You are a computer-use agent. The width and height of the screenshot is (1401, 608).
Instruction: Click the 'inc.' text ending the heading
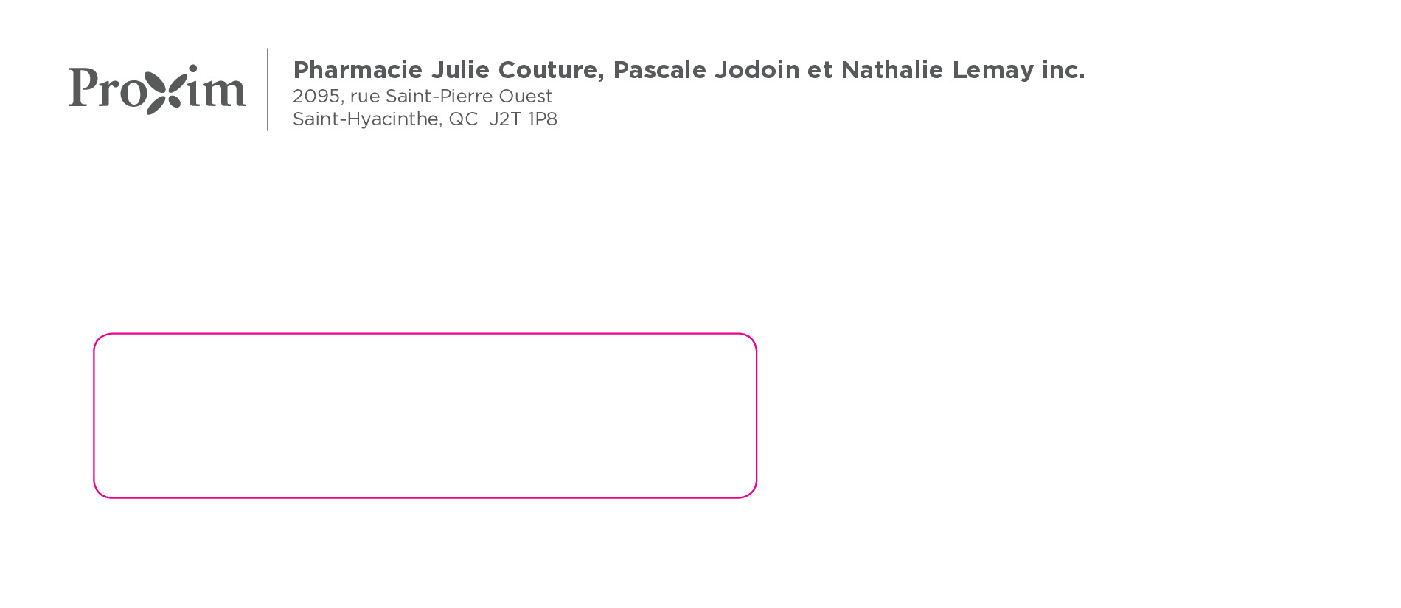tap(1063, 70)
